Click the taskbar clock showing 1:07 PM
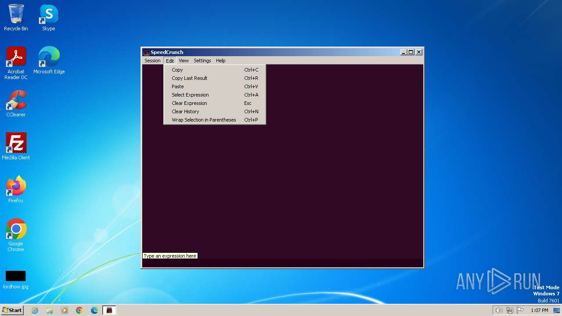 tap(539, 310)
